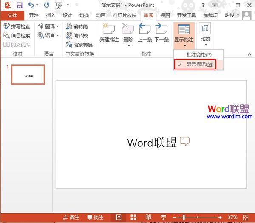Viewport: 255px width, 223px height.
Task: Click the Save icon in quick access toolbar
Action: click(20, 5)
